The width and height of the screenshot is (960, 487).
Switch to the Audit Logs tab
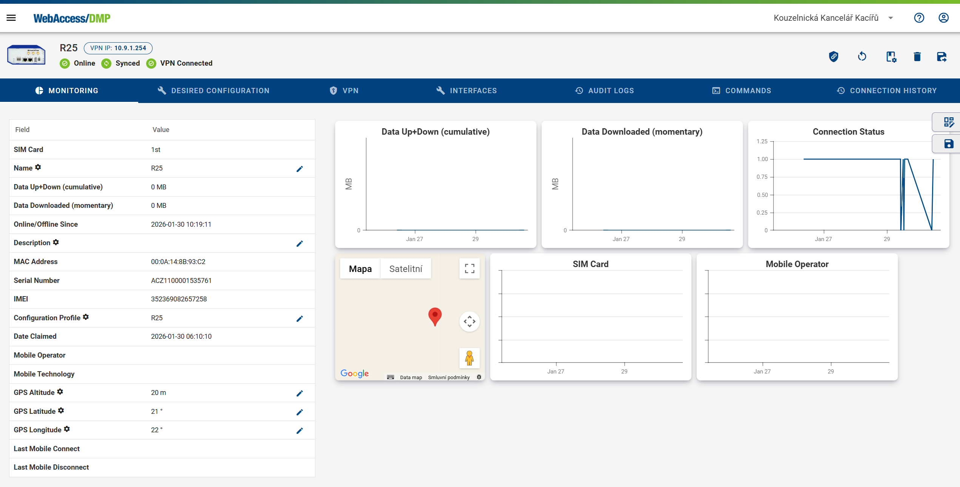604,91
